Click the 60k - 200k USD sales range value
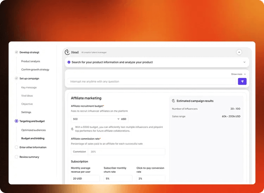 pyautogui.click(x=231, y=116)
